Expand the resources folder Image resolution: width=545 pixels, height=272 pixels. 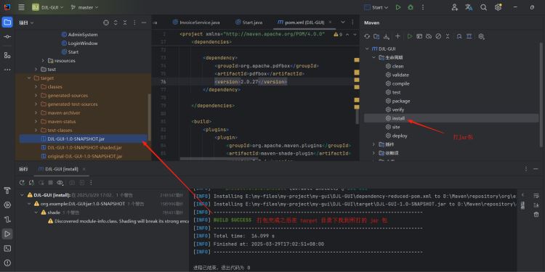pyautogui.click(x=43, y=61)
